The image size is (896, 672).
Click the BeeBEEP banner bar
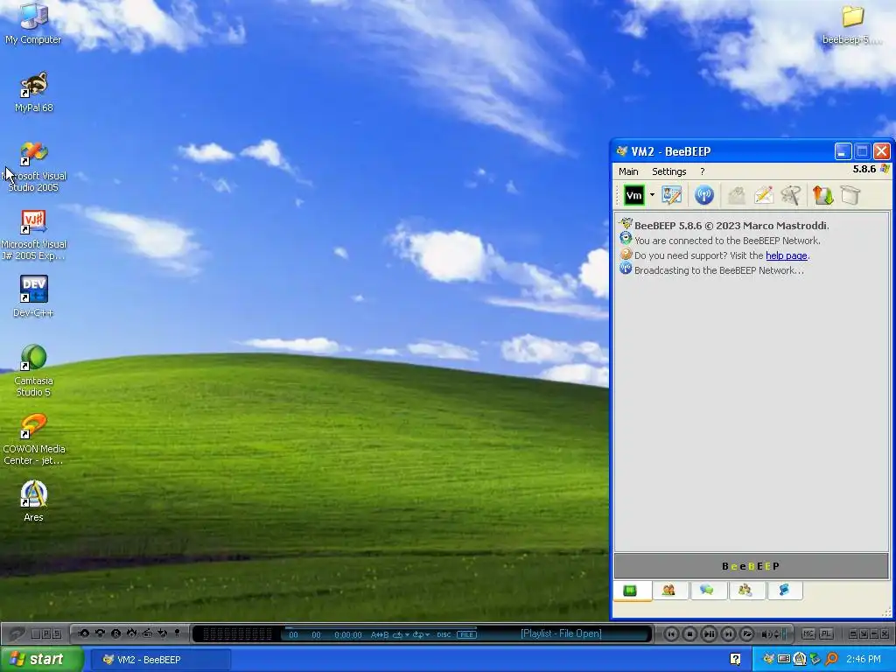click(751, 566)
